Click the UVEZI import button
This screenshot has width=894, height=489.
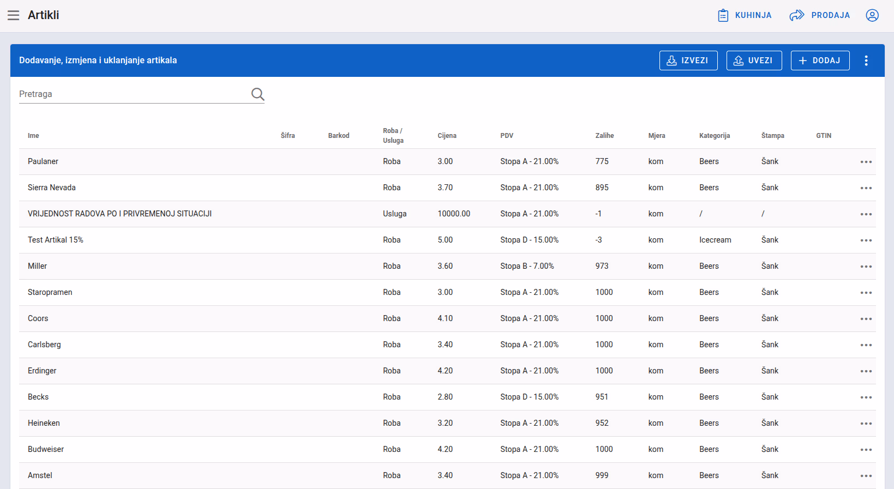[754, 61]
